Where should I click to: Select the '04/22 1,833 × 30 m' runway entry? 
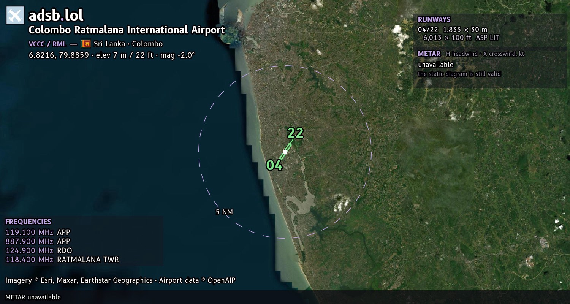pos(452,29)
